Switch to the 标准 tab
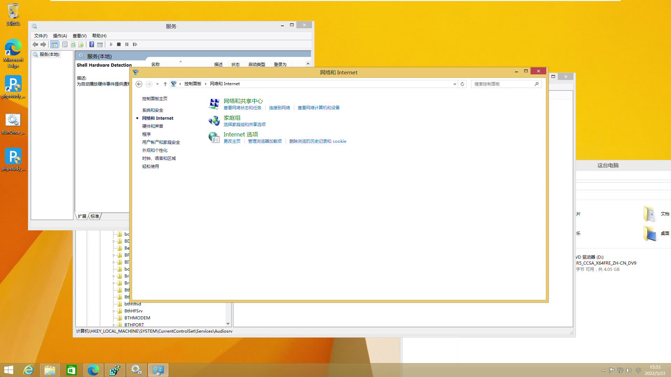The width and height of the screenshot is (671, 377). point(94,216)
